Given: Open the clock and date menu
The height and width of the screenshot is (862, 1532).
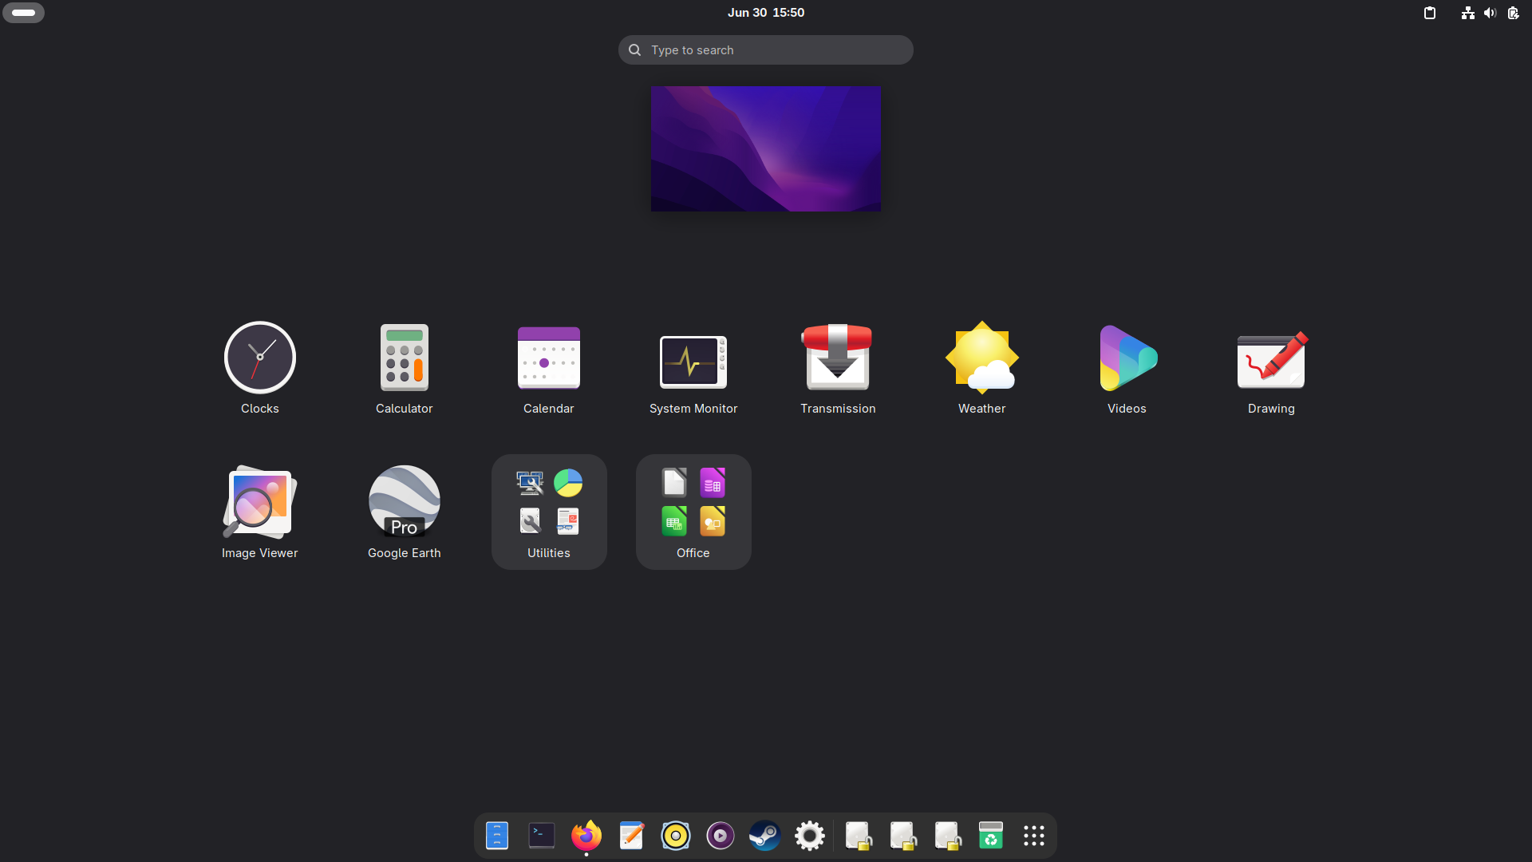Looking at the screenshot, I should pos(766,13).
